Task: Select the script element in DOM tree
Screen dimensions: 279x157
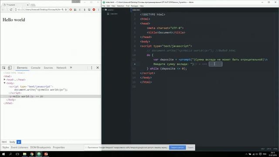Action: pos(31,86)
